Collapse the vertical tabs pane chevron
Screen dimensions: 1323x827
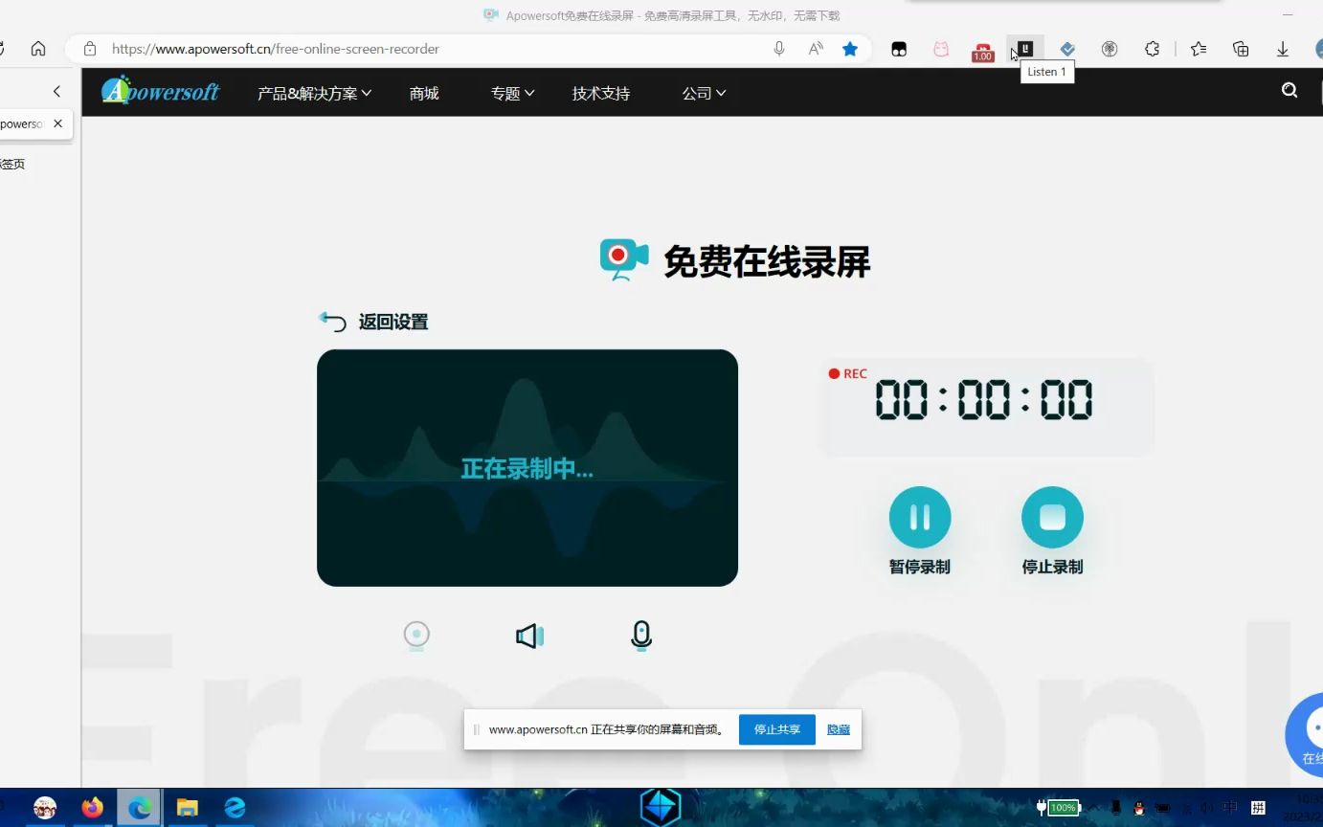click(56, 91)
